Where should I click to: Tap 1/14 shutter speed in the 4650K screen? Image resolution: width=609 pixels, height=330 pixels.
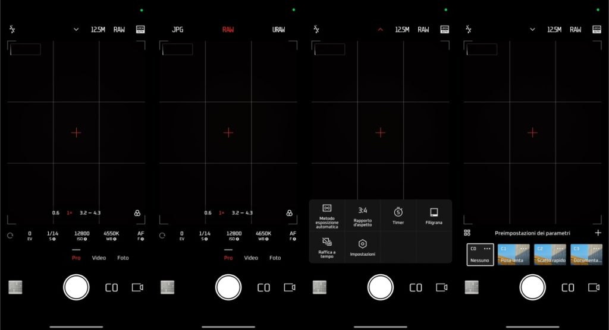pyautogui.click(x=205, y=236)
